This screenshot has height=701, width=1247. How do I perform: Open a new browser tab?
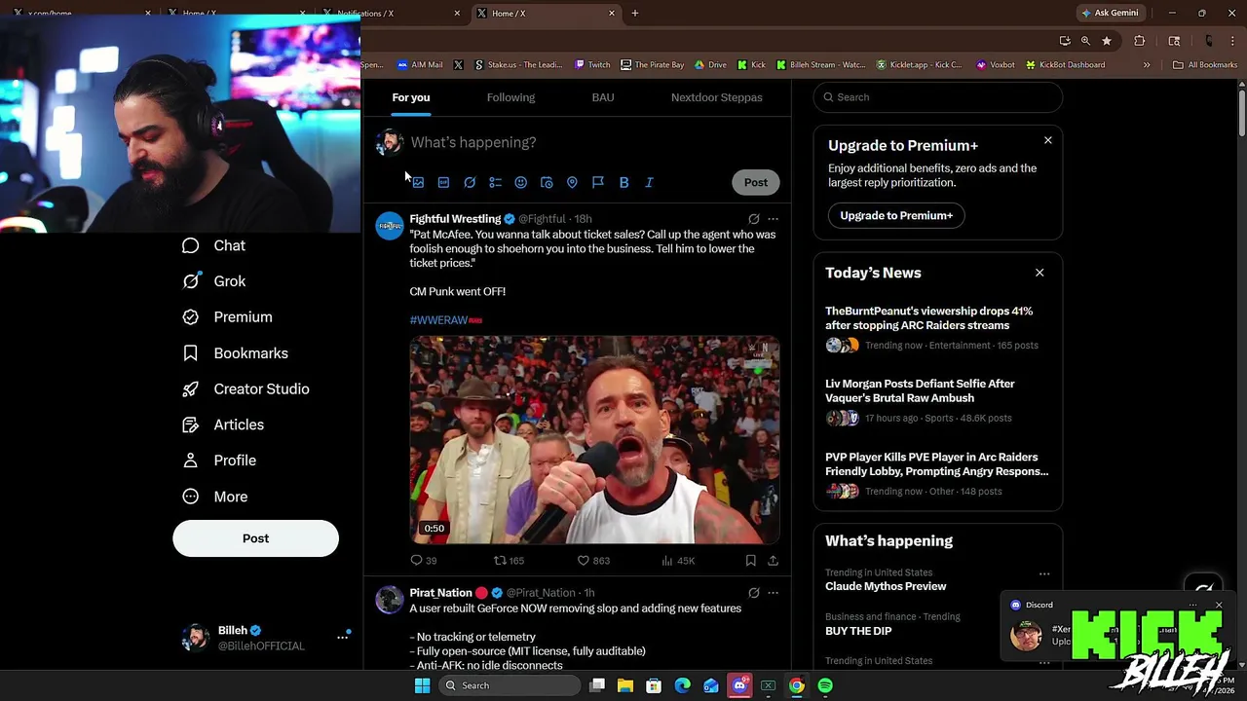[x=635, y=14]
